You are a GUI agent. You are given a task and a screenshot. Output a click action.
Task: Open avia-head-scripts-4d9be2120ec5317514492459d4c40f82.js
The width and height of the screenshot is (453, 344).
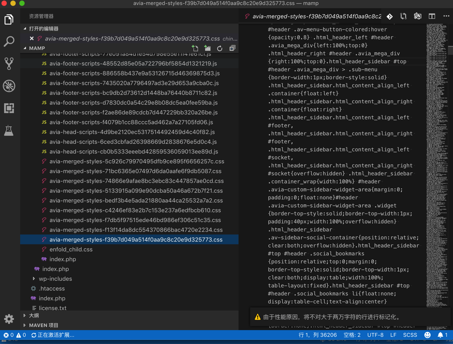[x=129, y=132]
